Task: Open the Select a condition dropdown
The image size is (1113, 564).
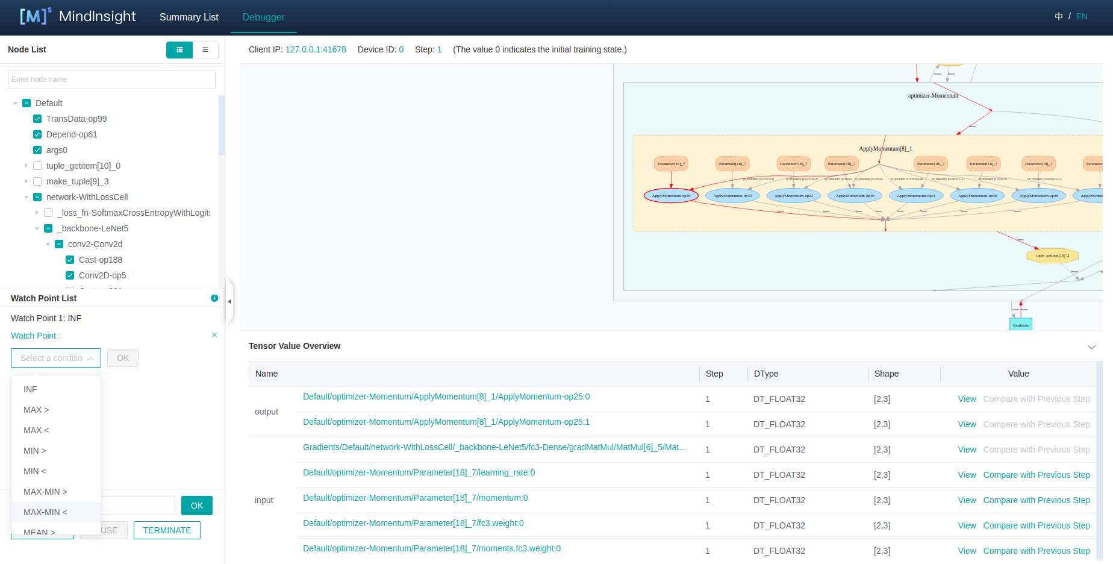Action: [x=56, y=358]
